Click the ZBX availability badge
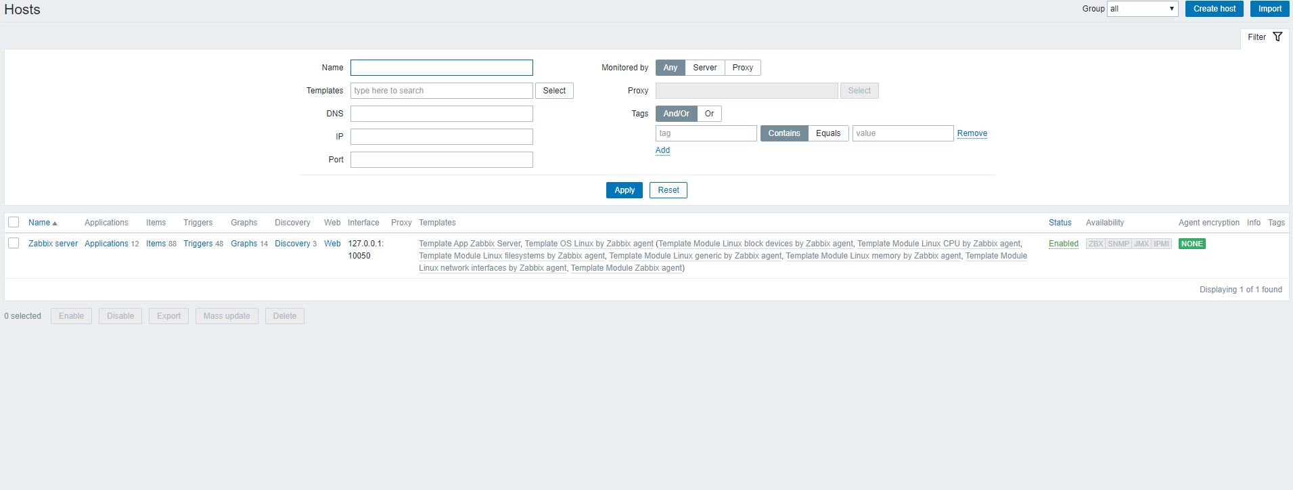The image size is (1293, 490). click(1095, 244)
